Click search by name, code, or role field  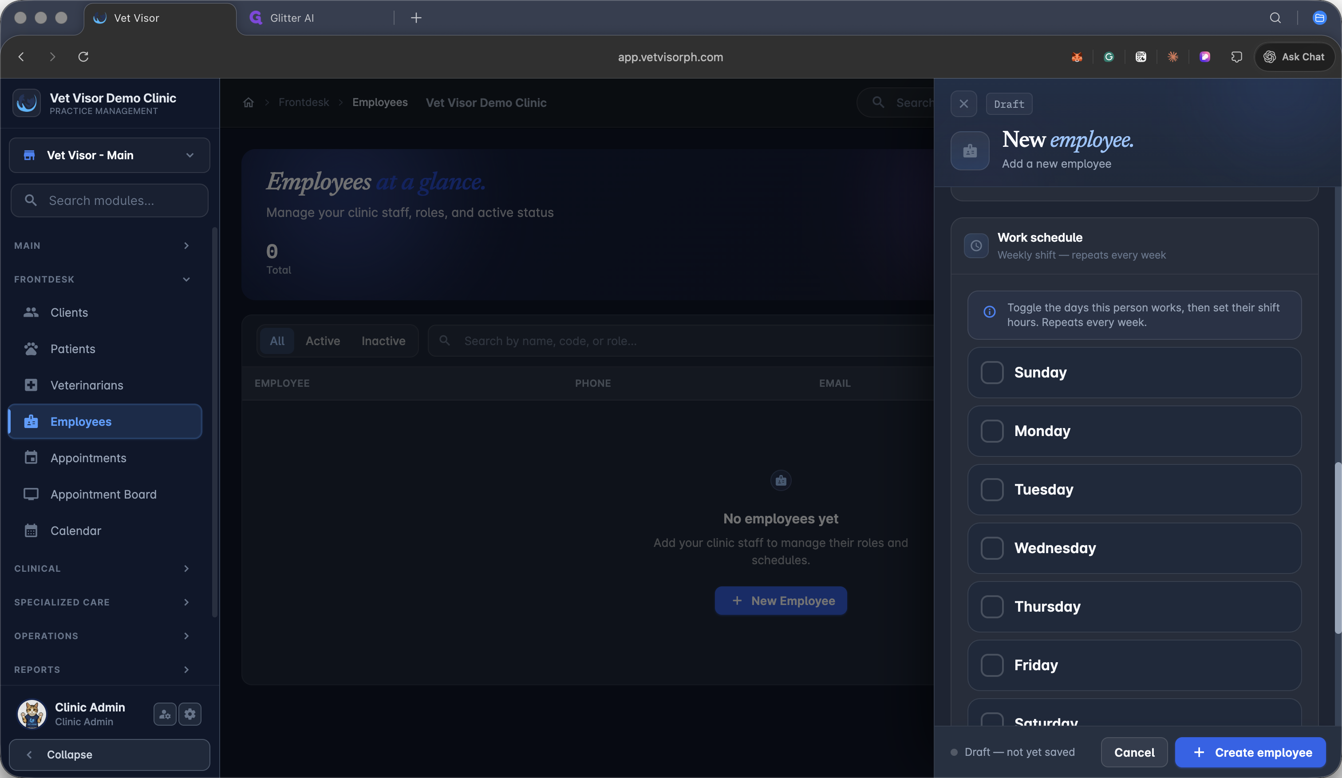681,341
